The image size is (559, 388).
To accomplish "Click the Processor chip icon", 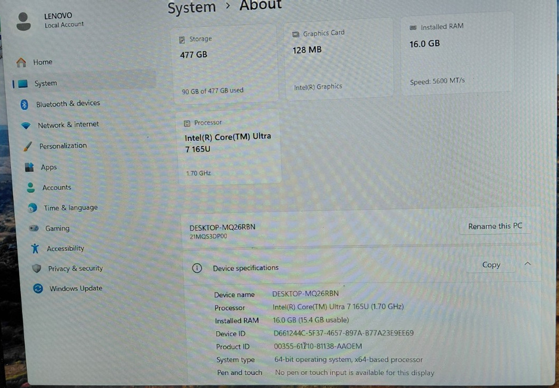I will 187,124.
